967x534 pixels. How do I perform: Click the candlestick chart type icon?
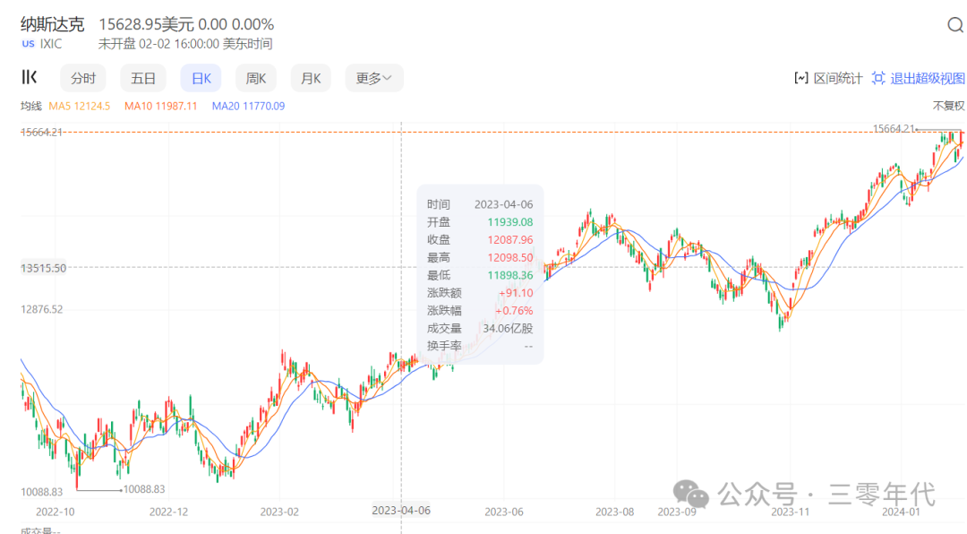[29, 77]
